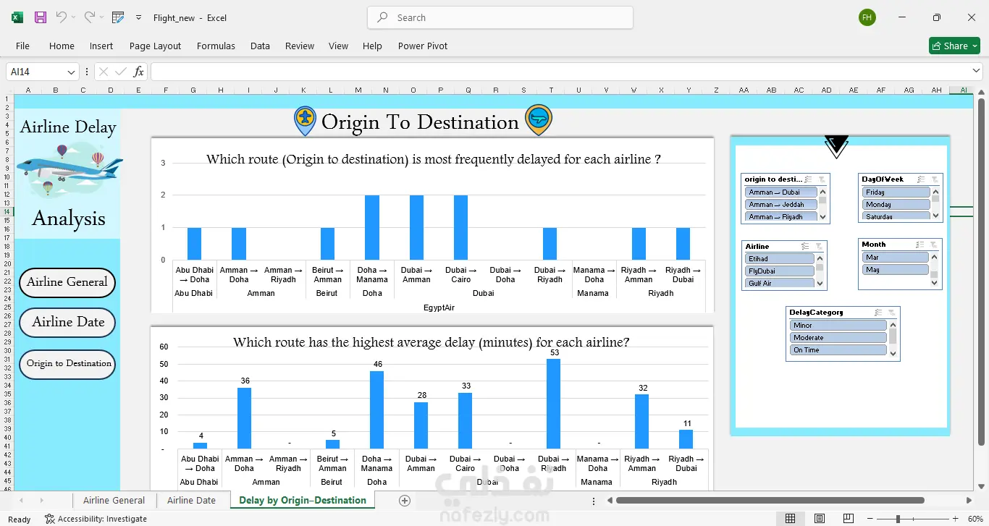
Task: Expand the formula bar with its chevron
Action: (976, 71)
